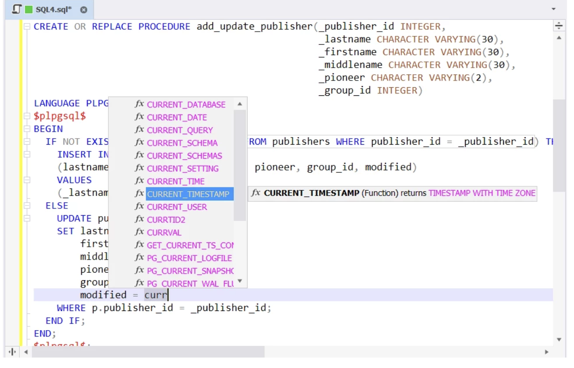The width and height of the screenshot is (574, 368).
Task: Select GET_CURRENT_TS_CON suggestion
Action: 190,246
